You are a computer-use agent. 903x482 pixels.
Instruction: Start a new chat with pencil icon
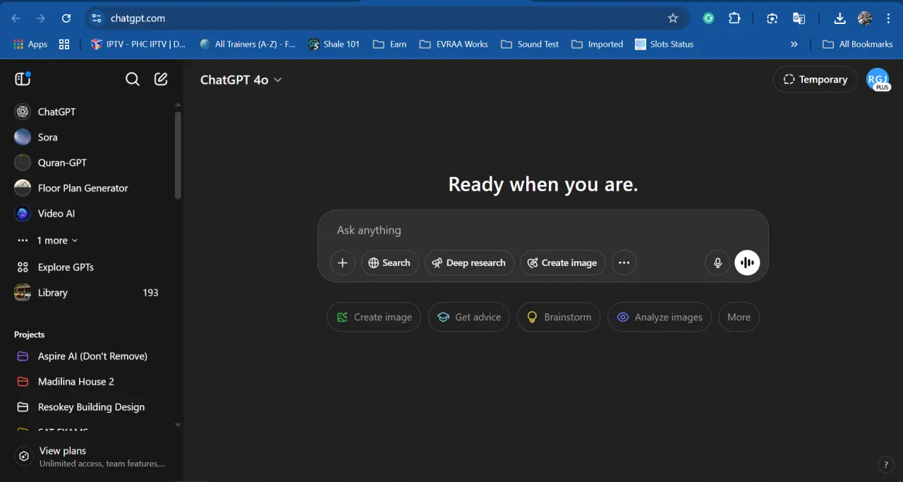[161, 79]
